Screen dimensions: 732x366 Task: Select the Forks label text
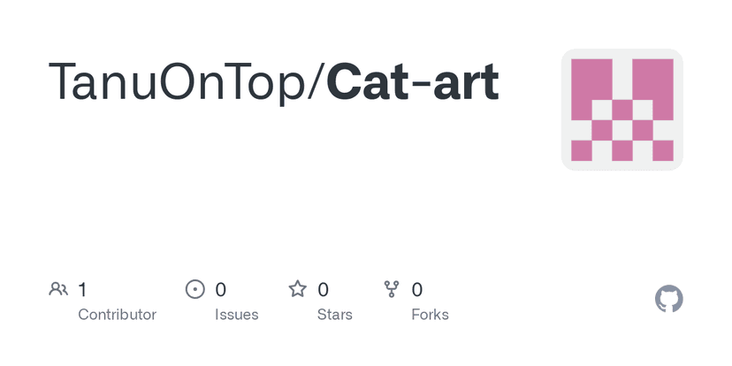coord(430,315)
